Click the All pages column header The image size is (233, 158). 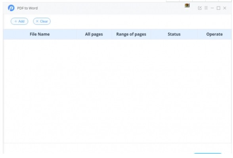pos(94,34)
